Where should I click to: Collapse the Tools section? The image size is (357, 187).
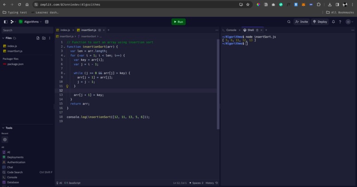[3, 128]
